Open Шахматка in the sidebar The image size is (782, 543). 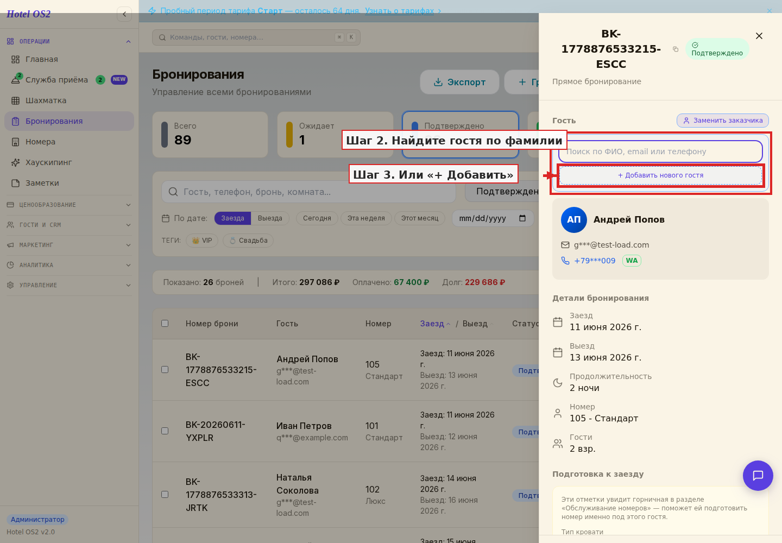[69, 100]
